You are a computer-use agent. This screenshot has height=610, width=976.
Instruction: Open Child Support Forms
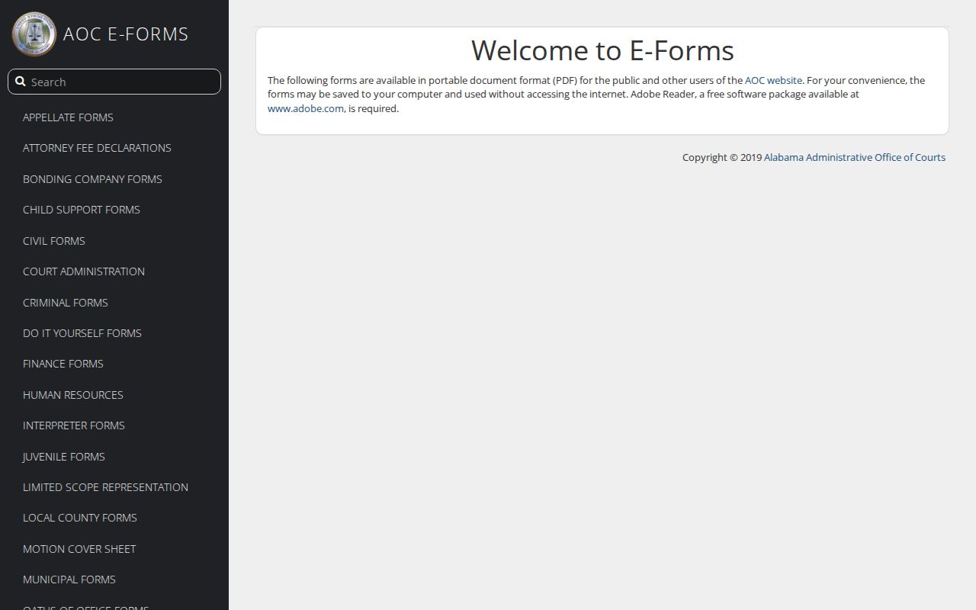82,210
